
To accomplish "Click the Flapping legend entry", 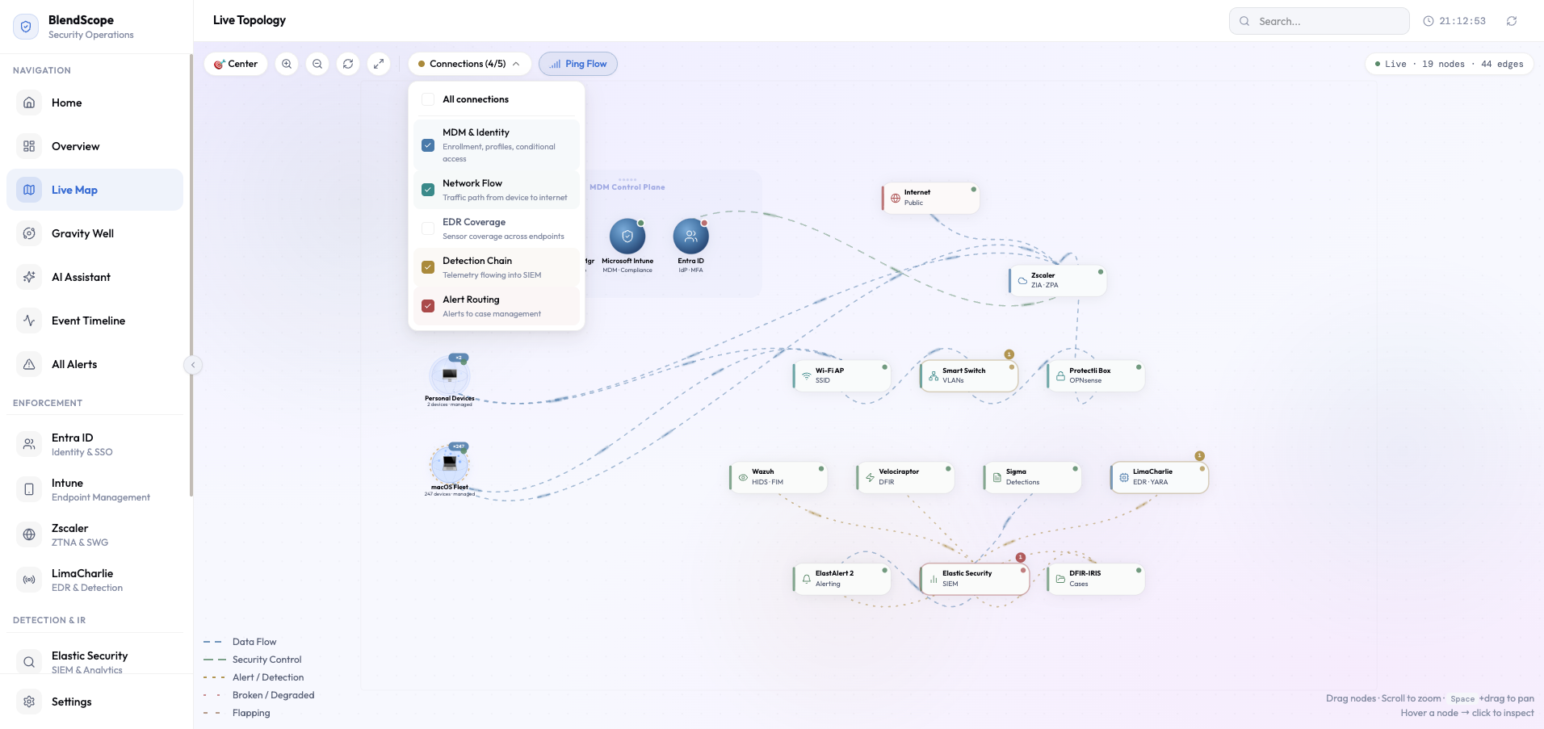I will tap(237, 713).
